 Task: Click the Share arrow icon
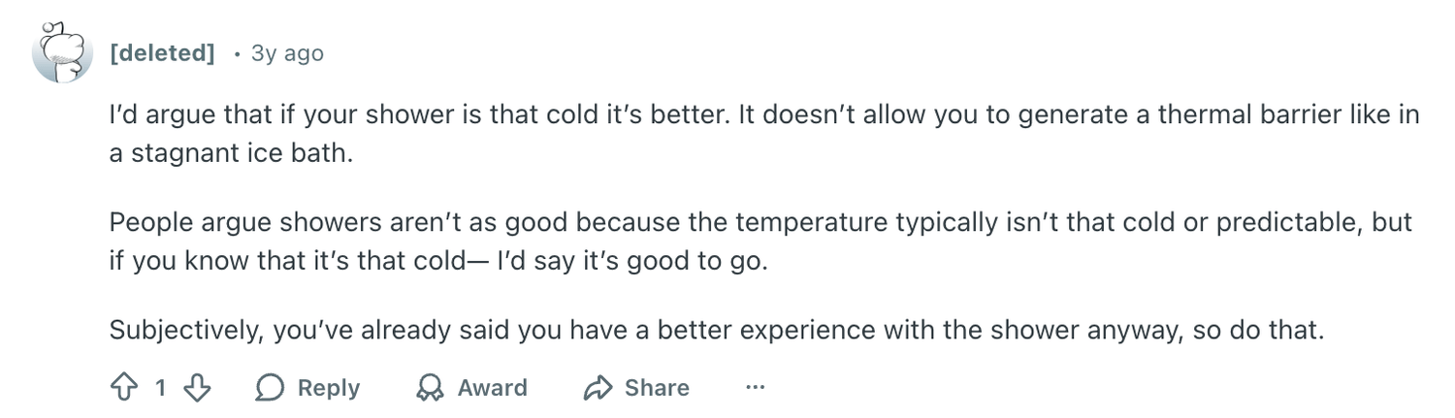(x=597, y=388)
